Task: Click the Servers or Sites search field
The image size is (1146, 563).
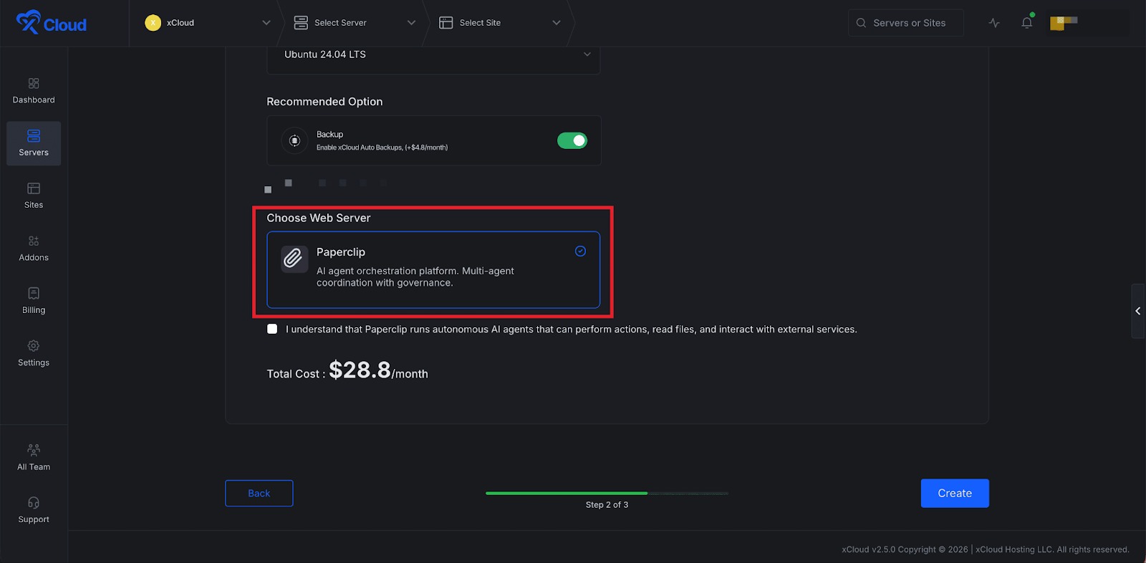Action: click(908, 23)
